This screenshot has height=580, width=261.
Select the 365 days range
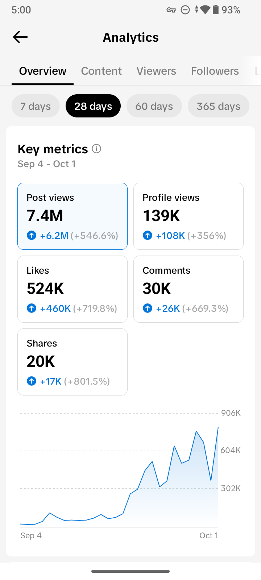pyautogui.click(x=219, y=106)
